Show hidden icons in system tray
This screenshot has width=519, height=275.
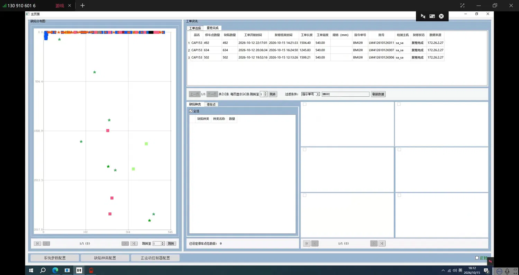[443, 270]
